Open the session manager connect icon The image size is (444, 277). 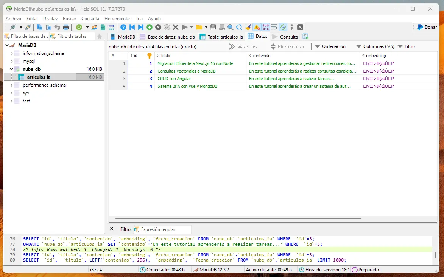[13, 27]
